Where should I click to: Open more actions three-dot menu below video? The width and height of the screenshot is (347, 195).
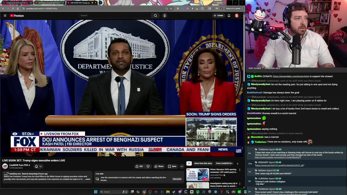click(182, 166)
